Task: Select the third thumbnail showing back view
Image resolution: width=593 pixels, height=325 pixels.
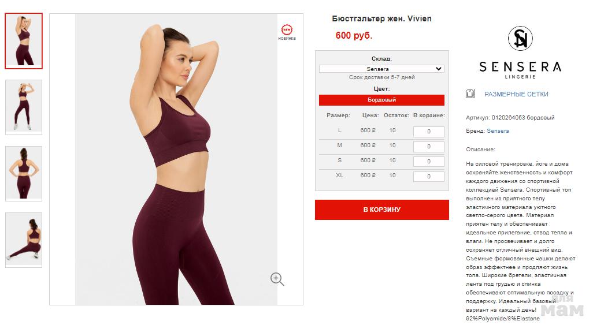Action: click(x=24, y=173)
